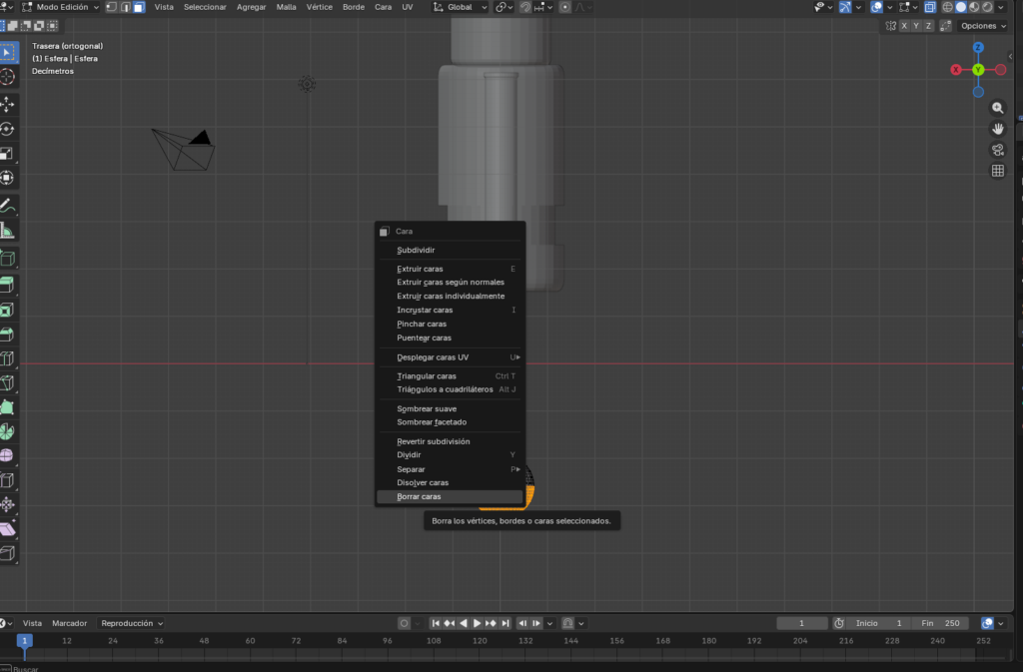Click the zoom view magnifier icon
Screen dimensions: 1023x672
click(997, 108)
